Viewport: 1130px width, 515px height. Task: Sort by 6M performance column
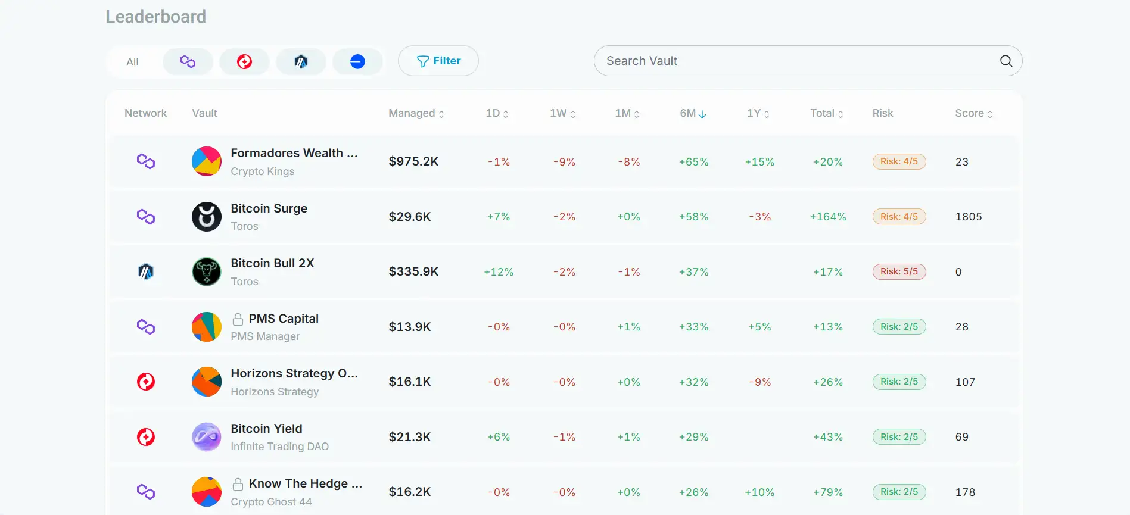coord(693,113)
